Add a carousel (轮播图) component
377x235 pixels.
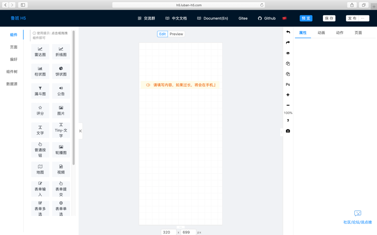pyautogui.click(x=61, y=150)
